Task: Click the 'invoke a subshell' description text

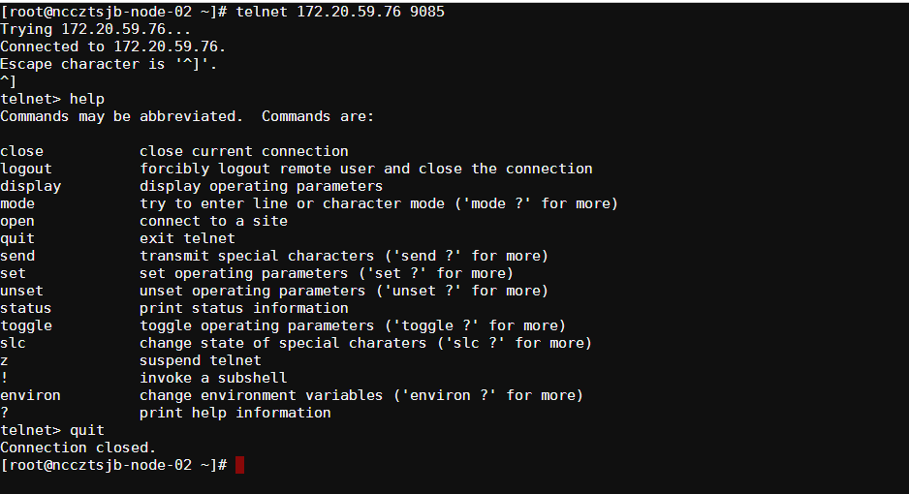Action: 213,378
